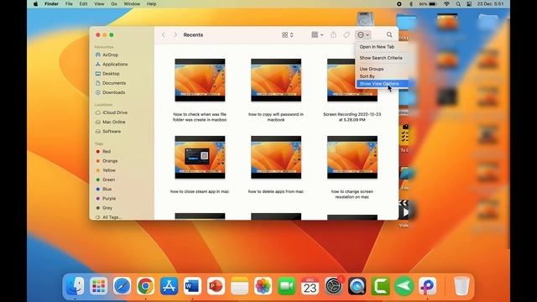This screenshot has height=302, width=537.
Task: Launch FaceTime from the Dock
Action: (x=287, y=286)
